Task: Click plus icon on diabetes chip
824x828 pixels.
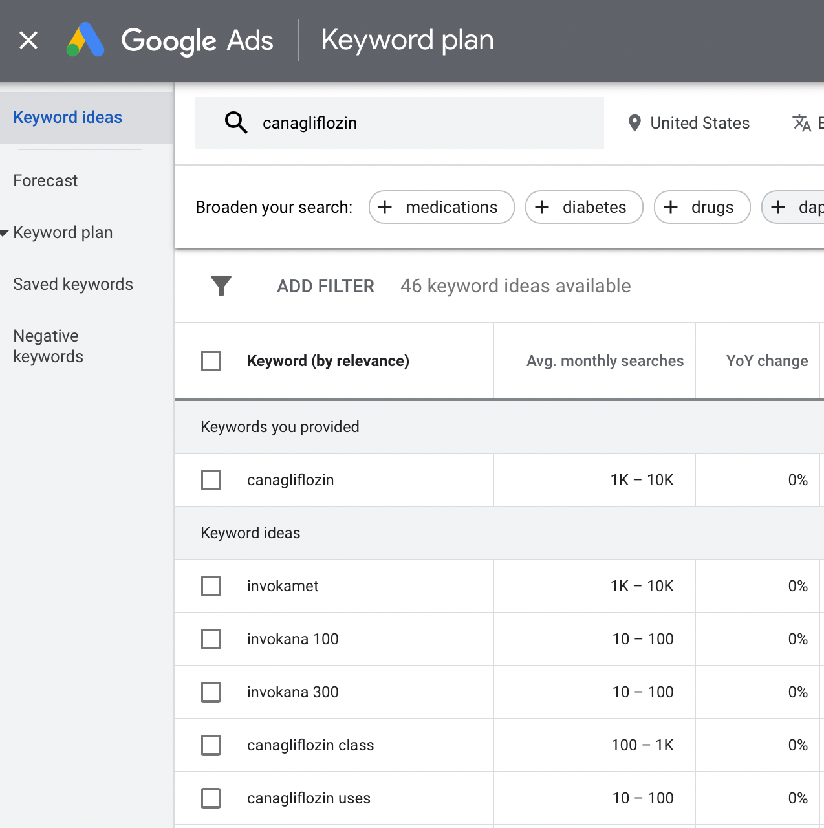Action: tap(542, 207)
